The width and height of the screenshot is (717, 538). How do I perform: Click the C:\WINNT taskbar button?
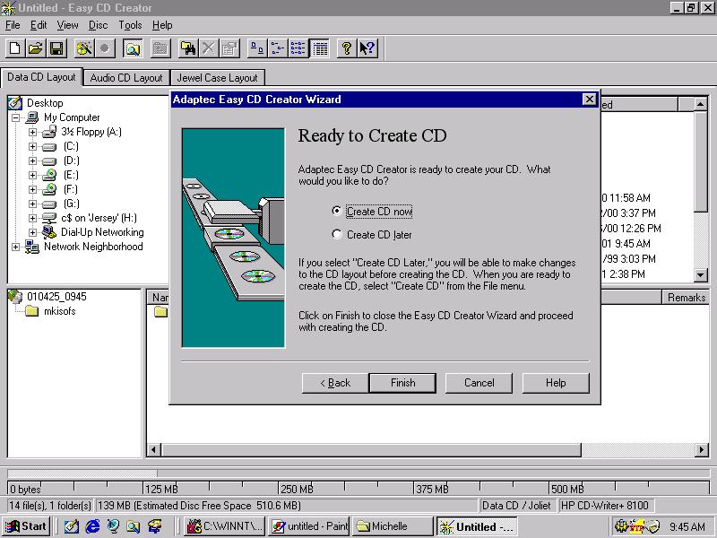pos(225,526)
